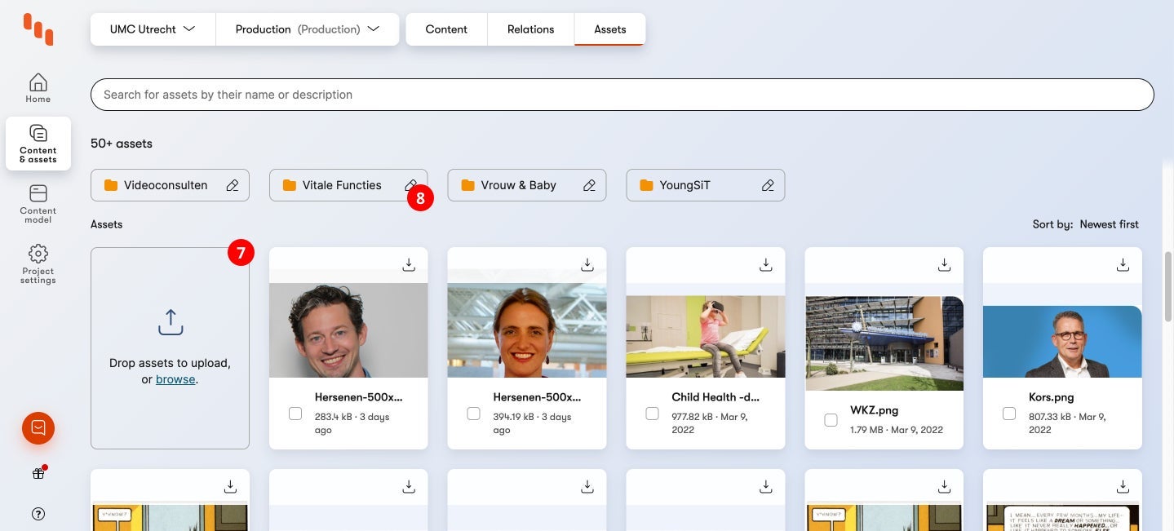1174x531 pixels.
Task: Edit the YoungSiT folder name
Action: pos(768,185)
